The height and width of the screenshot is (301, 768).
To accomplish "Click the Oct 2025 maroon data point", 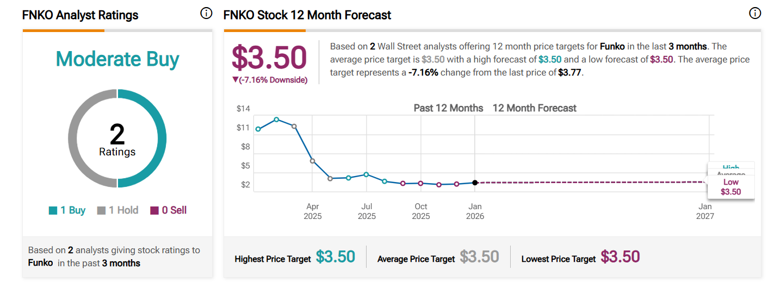I will [x=420, y=183].
